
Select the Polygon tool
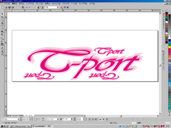tap(2, 32)
